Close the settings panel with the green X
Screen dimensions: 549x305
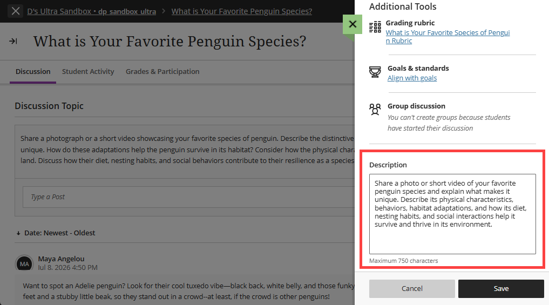tap(352, 24)
